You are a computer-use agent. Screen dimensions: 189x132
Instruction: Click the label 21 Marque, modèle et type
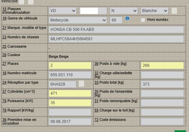[x=24, y=28]
